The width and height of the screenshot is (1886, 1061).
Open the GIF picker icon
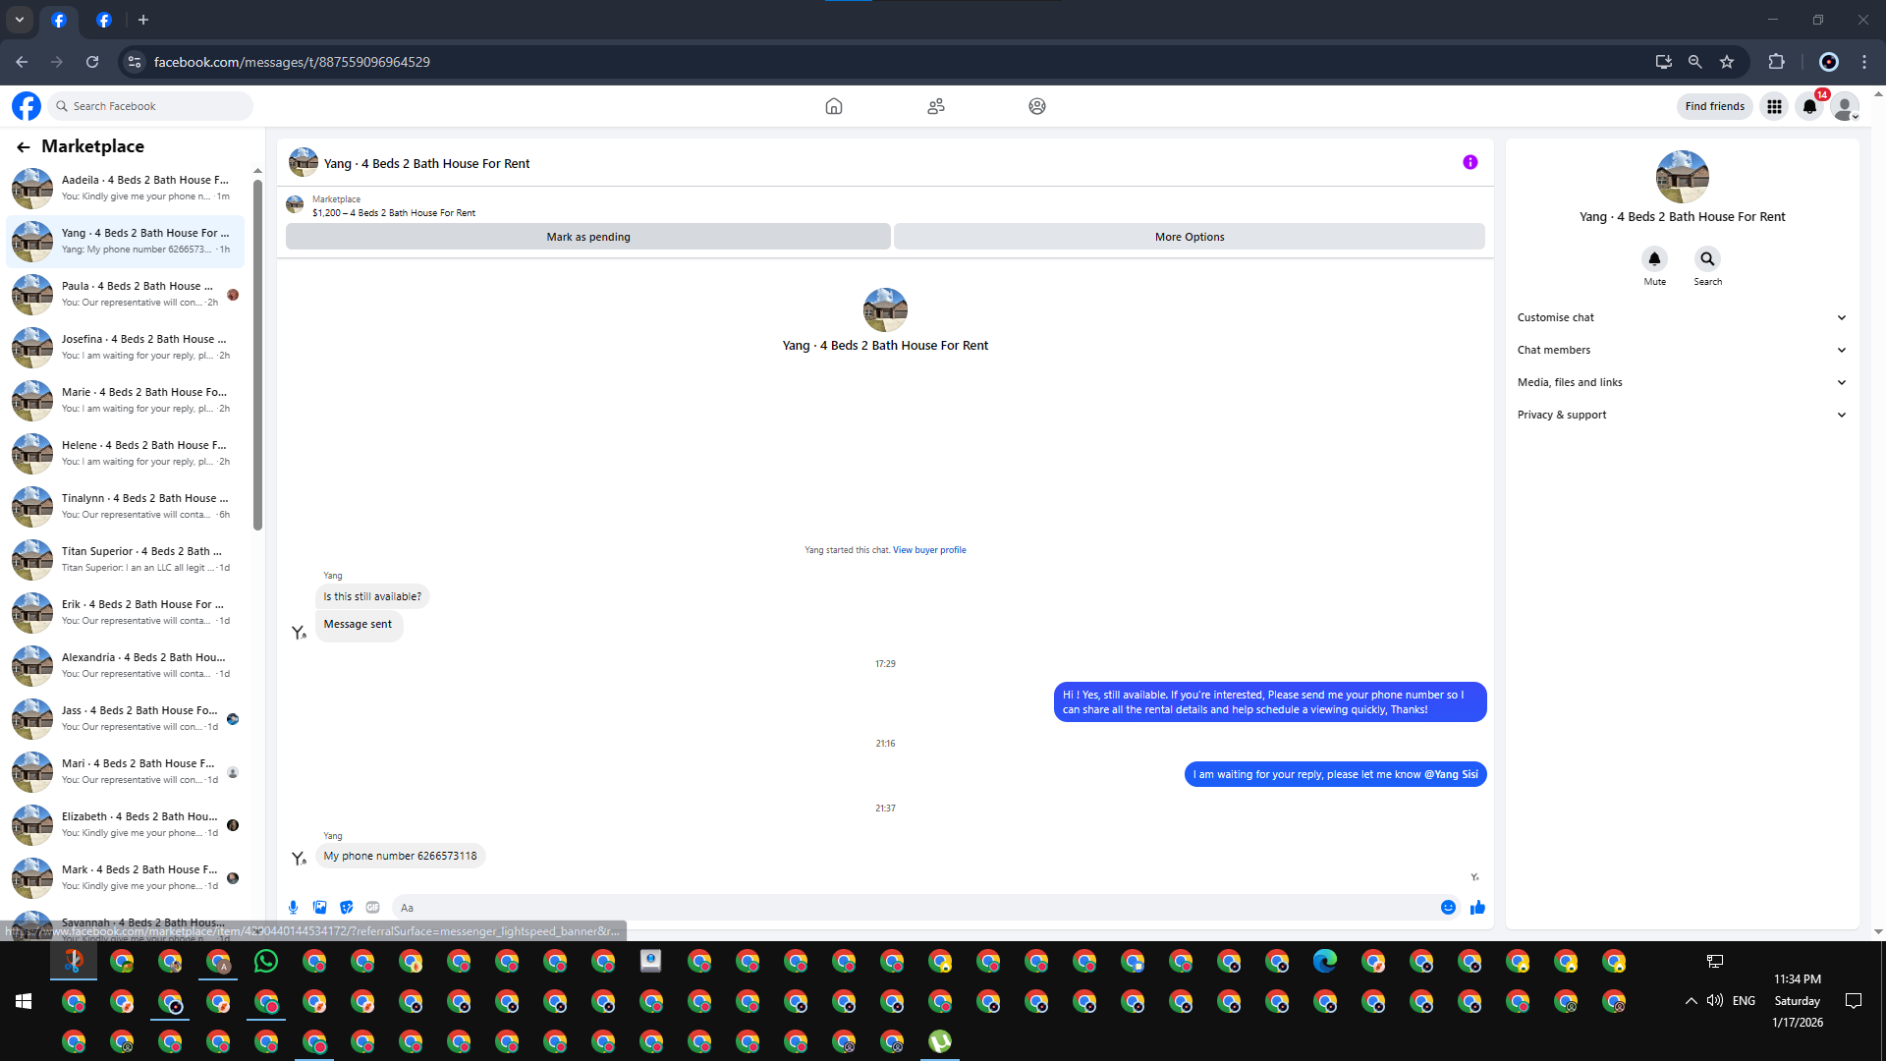[x=372, y=908]
